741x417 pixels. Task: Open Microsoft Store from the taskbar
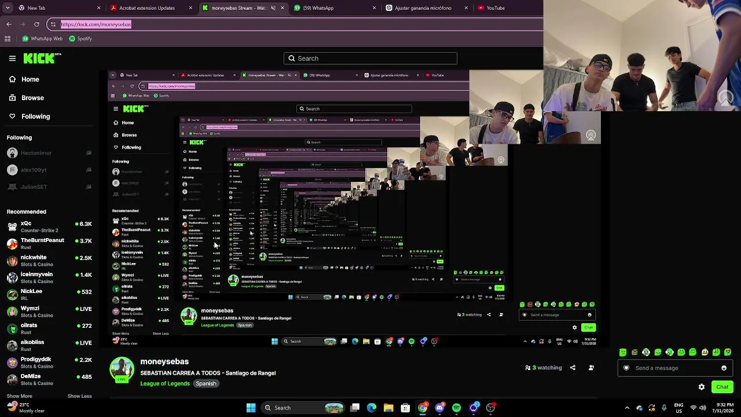(405, 408)
